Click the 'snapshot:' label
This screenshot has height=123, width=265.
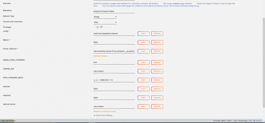click(7, 95)
